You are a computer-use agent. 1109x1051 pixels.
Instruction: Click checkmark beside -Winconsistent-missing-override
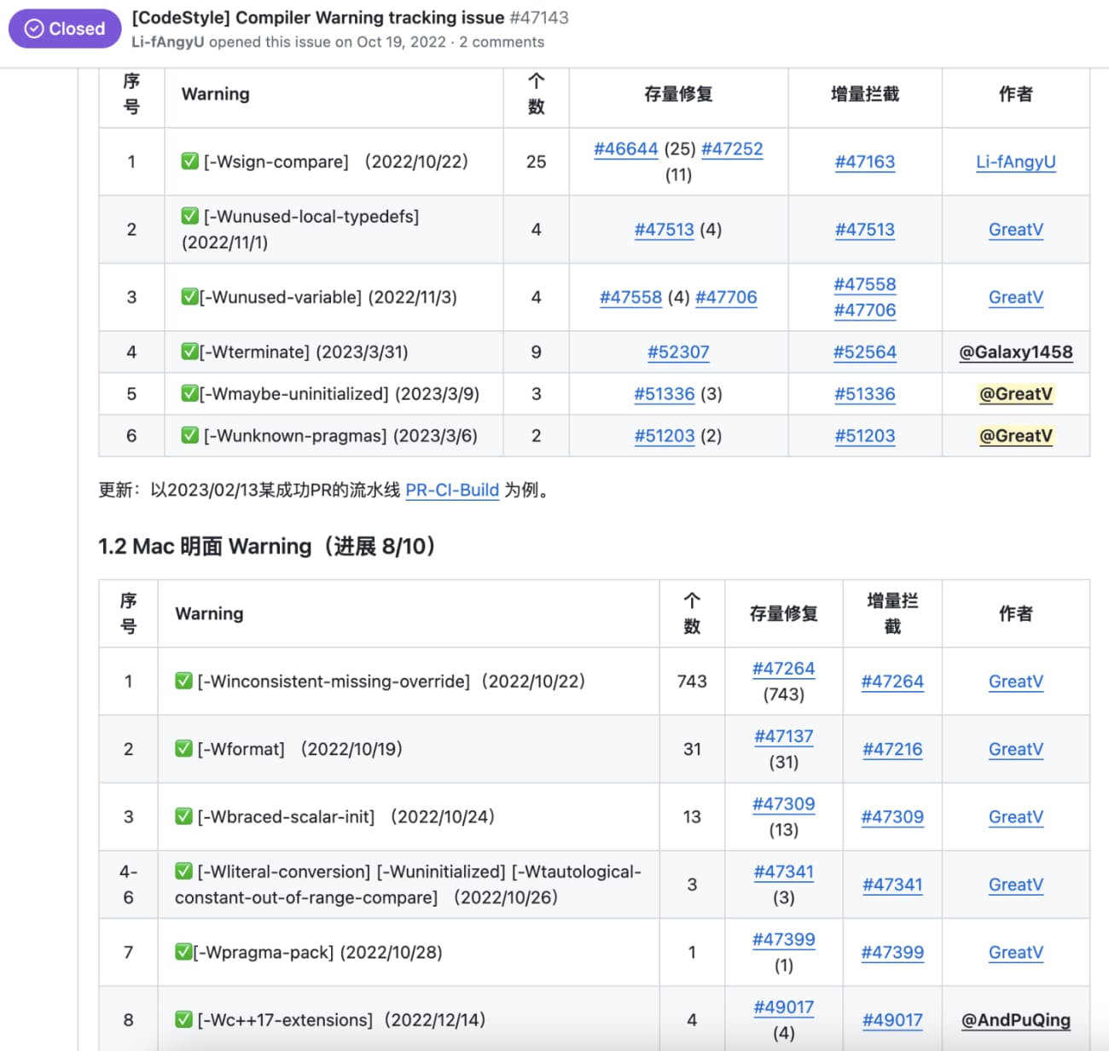(183, 681)
